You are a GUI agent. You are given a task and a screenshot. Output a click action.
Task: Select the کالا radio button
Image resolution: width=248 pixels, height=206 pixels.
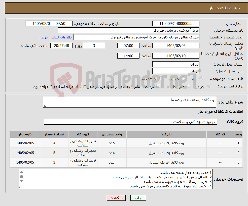(x=201, y=78)
